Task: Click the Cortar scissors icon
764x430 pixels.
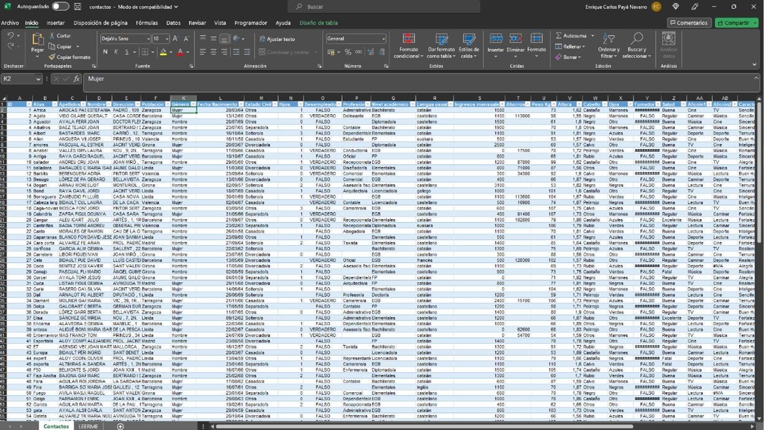Action: coord(52,36)
